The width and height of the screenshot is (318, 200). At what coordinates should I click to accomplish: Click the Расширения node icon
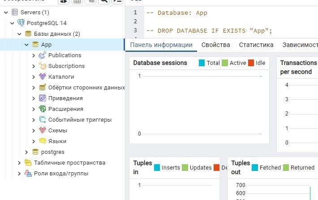[43, 109]
